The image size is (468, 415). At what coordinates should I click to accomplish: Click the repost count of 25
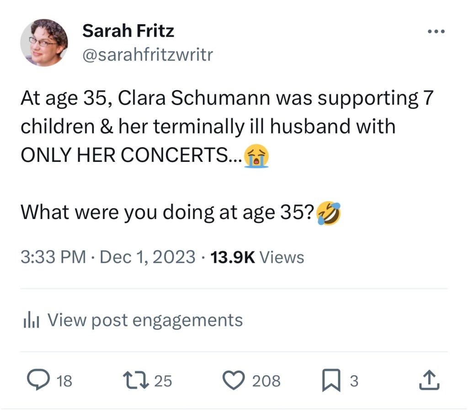(163, 381)
